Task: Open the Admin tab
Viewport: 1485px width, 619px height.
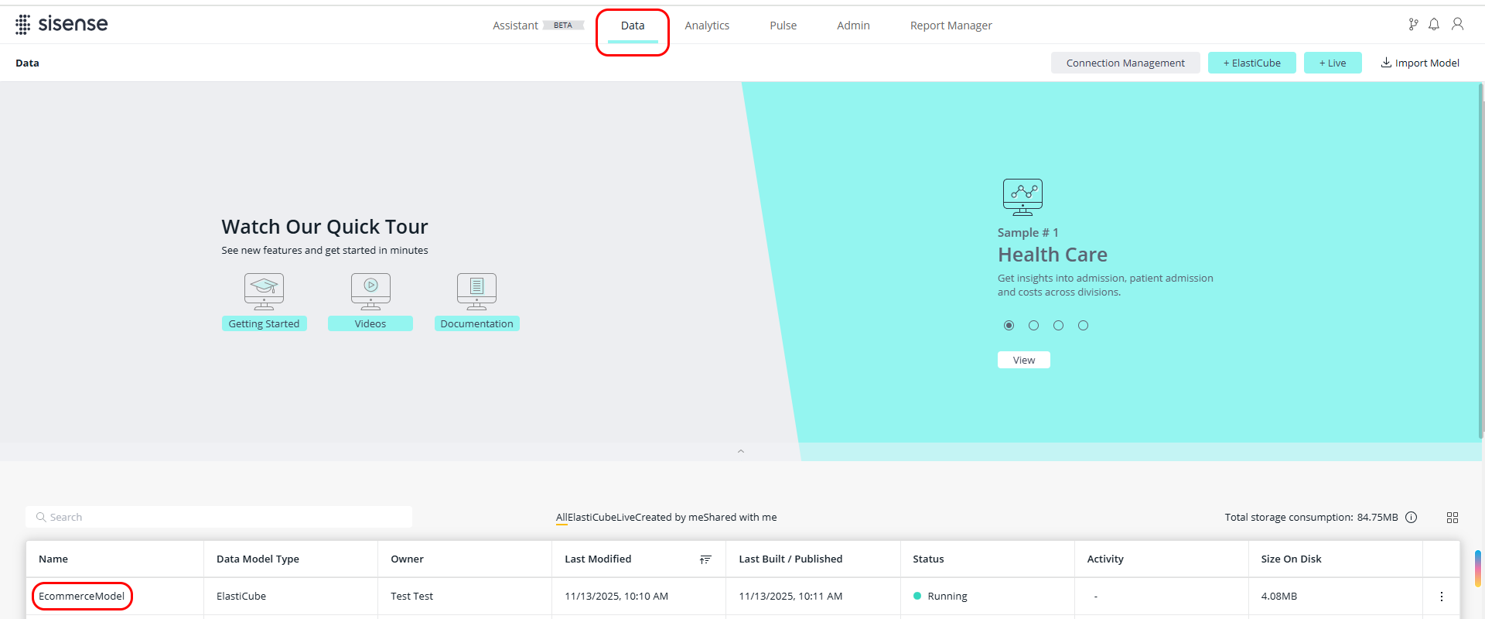Action: click(x=853, y=26)
